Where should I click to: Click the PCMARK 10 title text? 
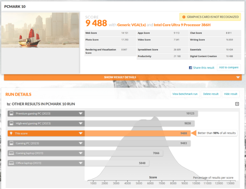[x=15, y=7]
